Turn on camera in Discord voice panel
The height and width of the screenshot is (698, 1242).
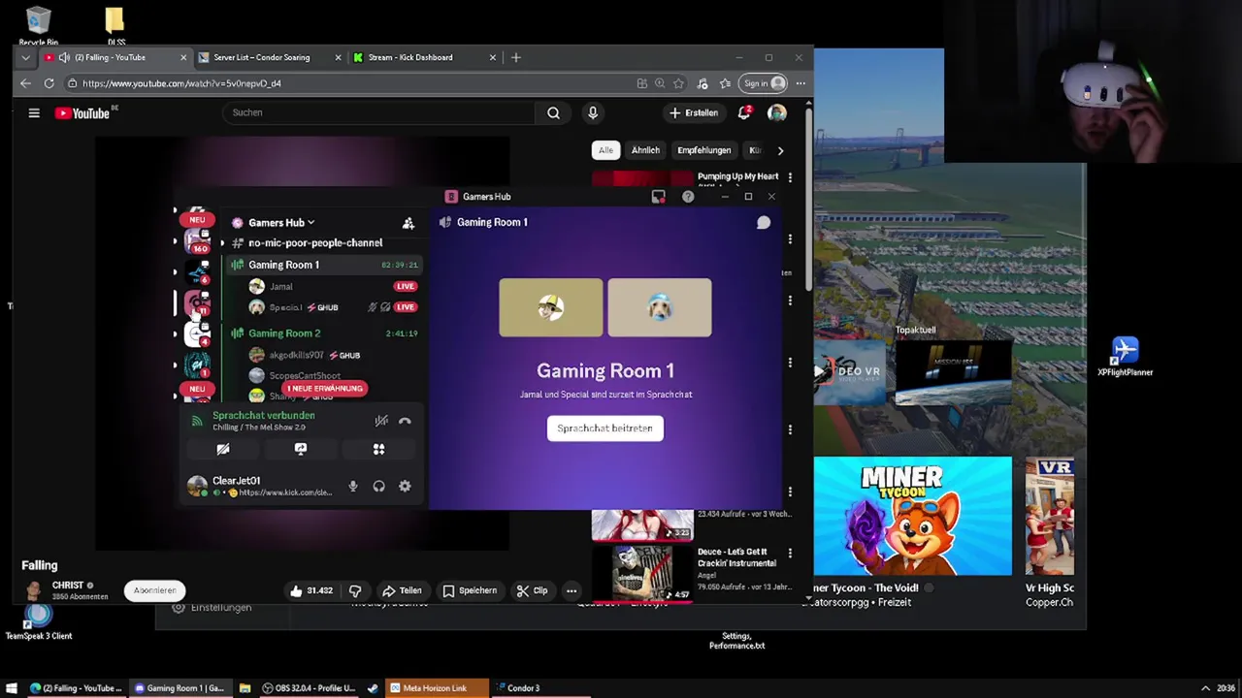tap(223, 449)
